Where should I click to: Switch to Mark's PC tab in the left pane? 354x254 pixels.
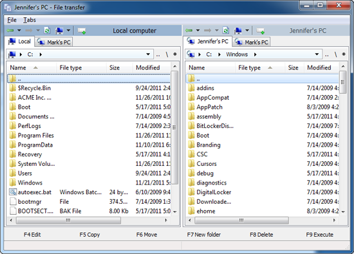pos(53,42)
